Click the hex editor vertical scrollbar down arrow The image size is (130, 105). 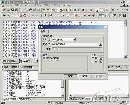point(125,56)
